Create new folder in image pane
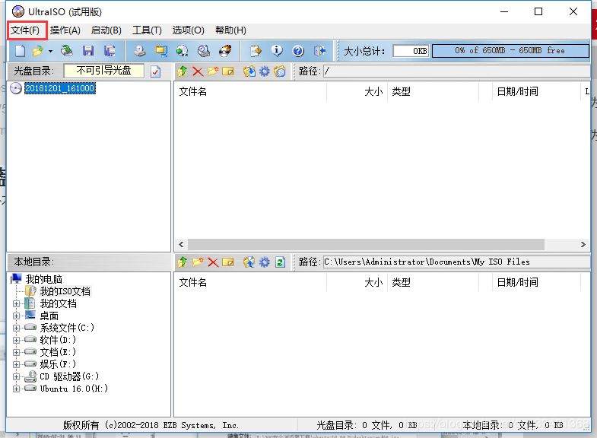597x438 pixels. click(213, 71)
